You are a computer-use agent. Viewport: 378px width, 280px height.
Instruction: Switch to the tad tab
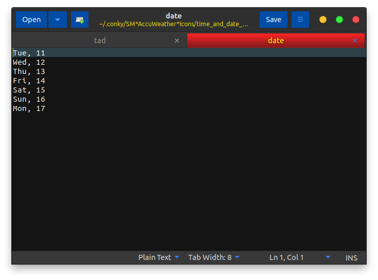tap(100, 41)
